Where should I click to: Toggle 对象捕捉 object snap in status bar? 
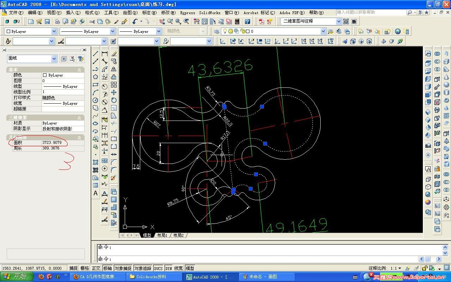123,268
